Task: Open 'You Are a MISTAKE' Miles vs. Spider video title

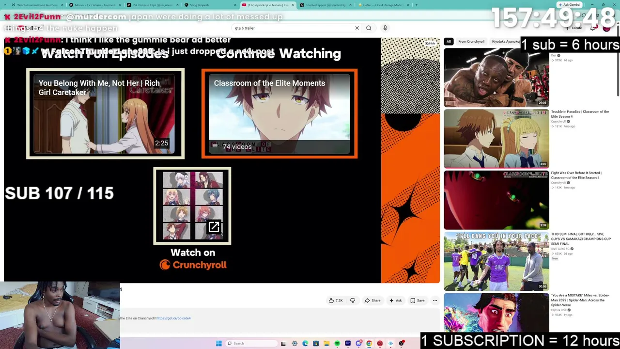Action: point(580,300)
